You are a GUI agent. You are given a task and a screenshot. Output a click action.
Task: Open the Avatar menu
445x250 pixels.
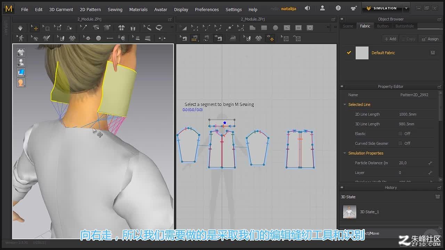coord(161,9)
